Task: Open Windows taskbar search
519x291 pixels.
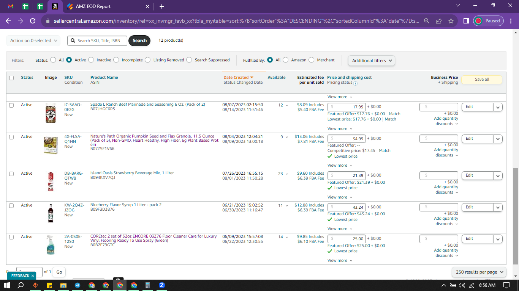Action: click(21, 285)
